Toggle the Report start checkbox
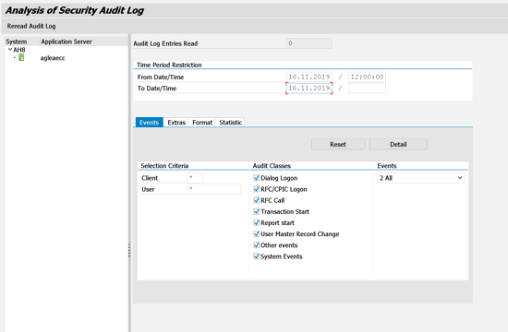 [256, 222]
